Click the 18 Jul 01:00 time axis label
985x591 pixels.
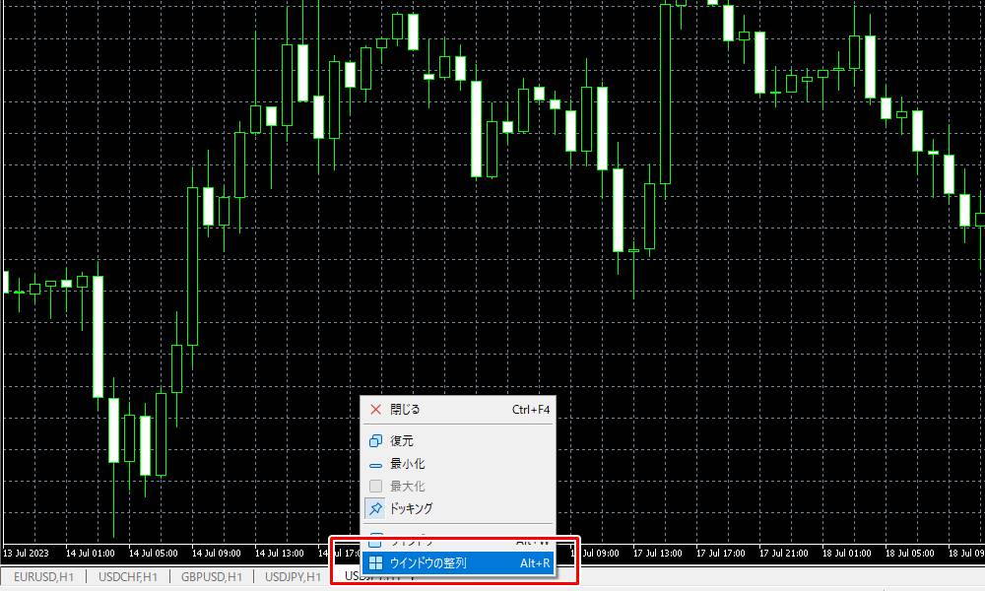[847, 553]
